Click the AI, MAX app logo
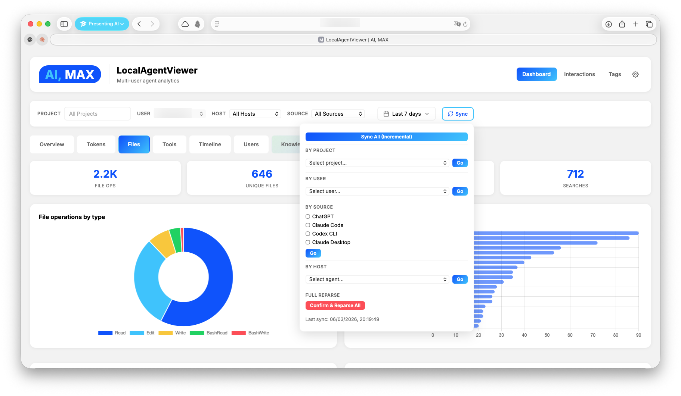Viewport: 681px width, 396px height. (69, 74)
